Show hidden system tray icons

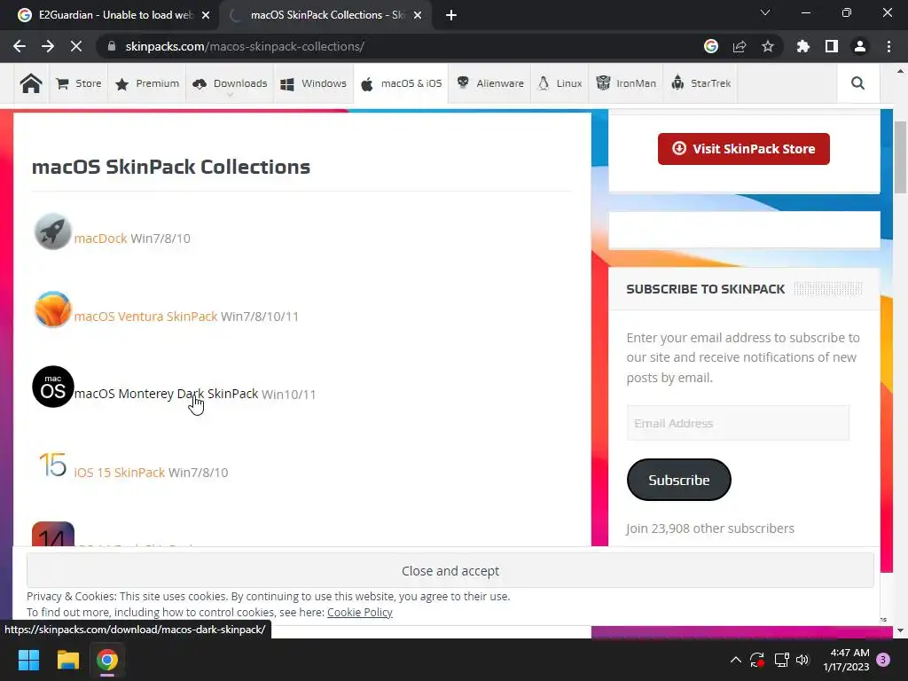[x=735, y=660]
